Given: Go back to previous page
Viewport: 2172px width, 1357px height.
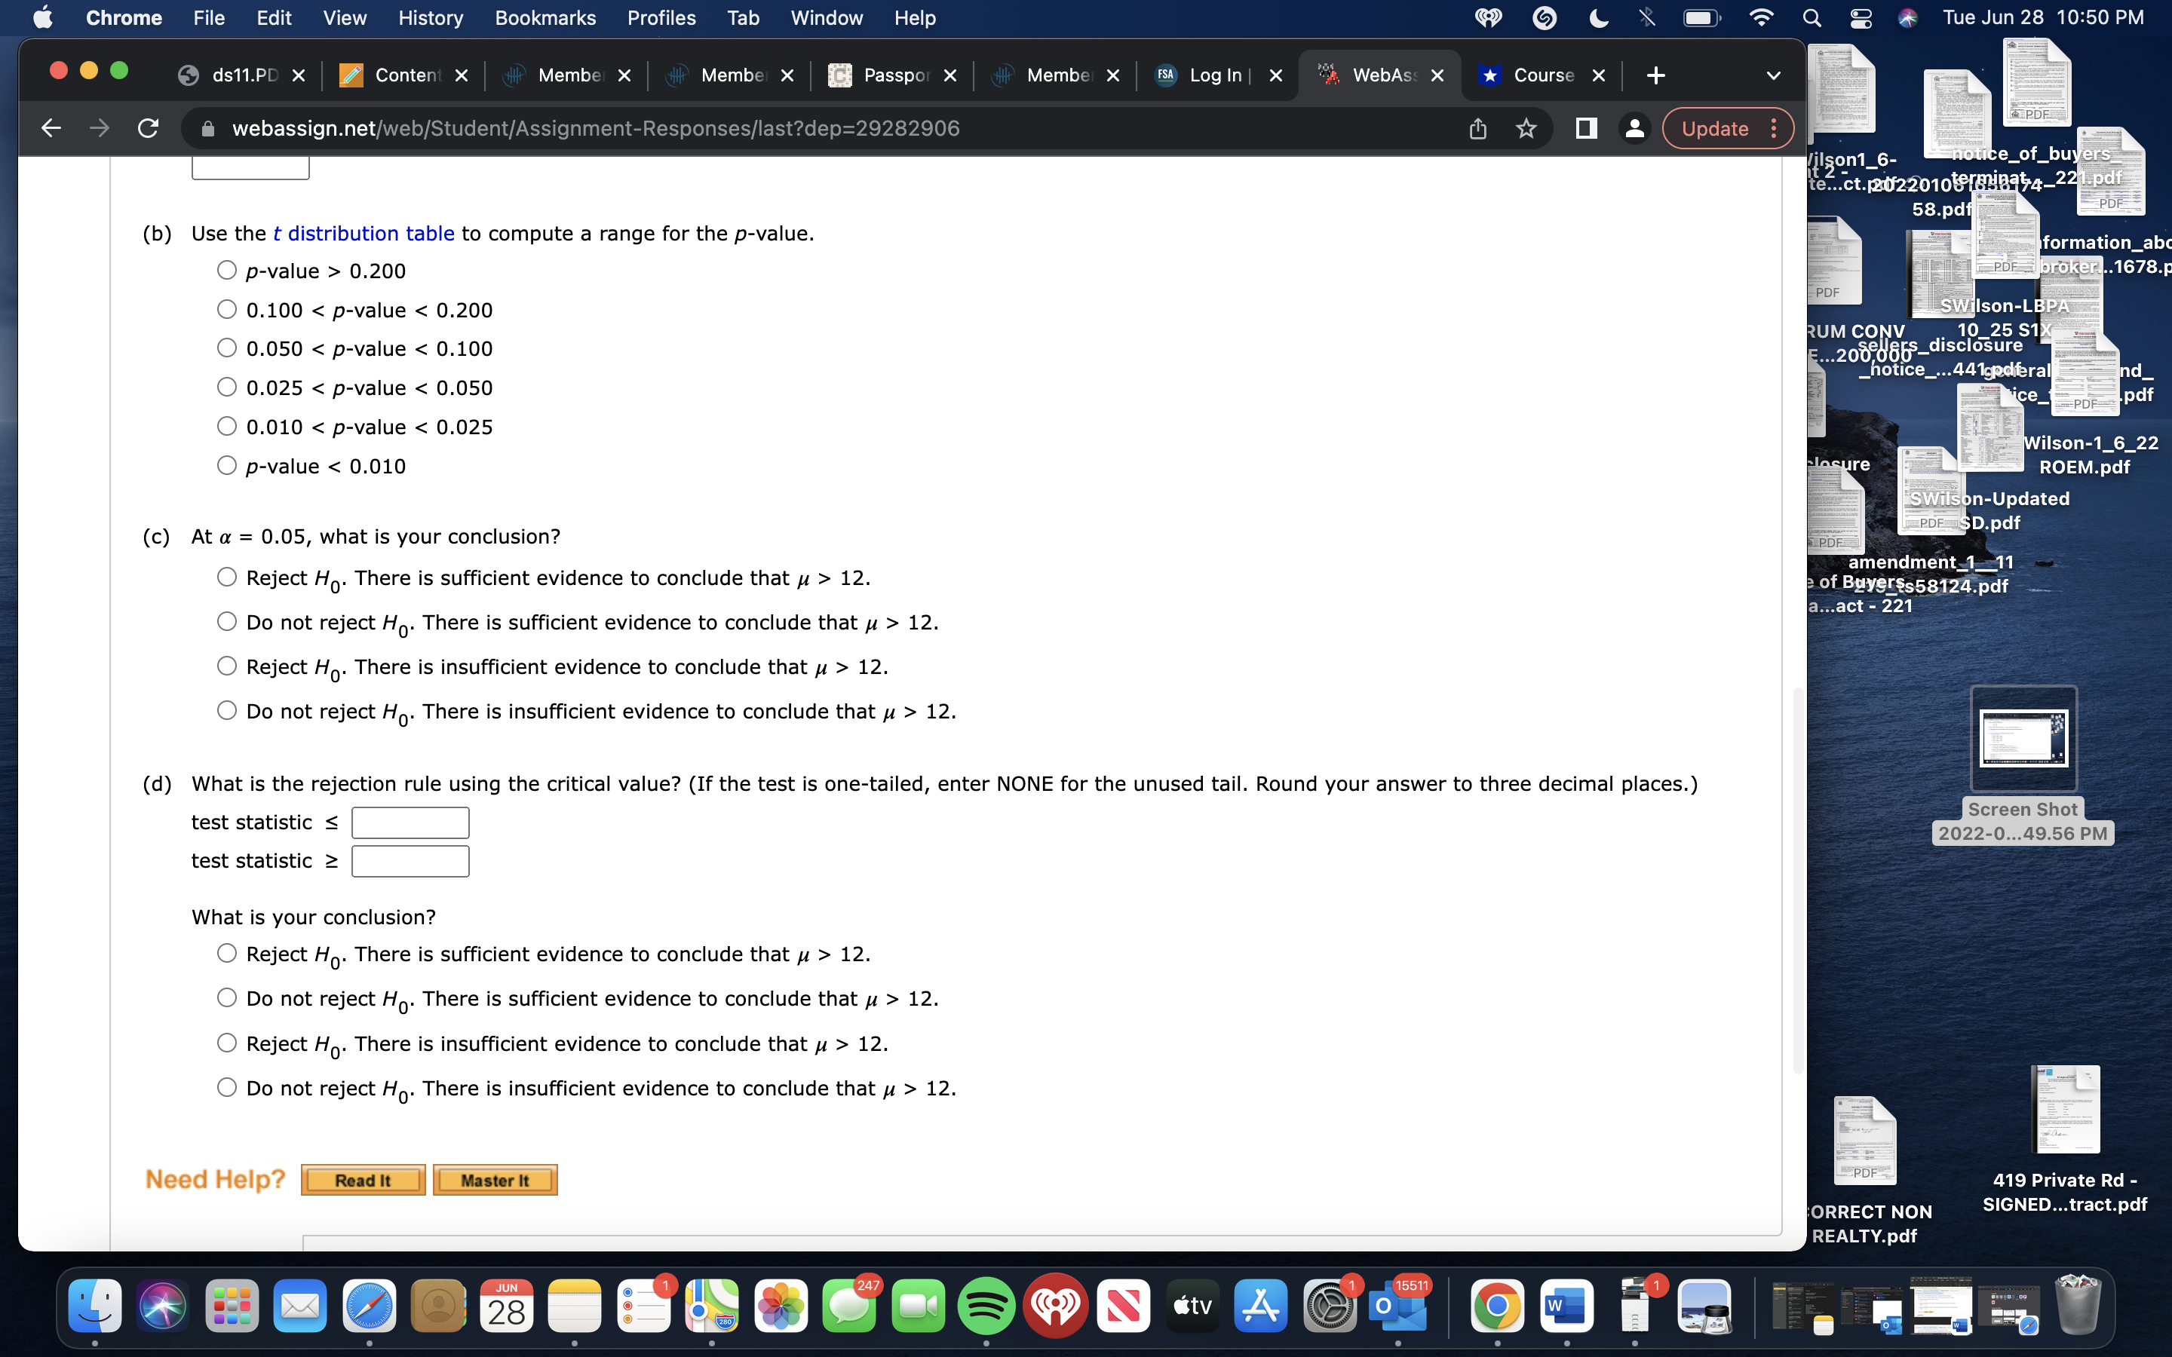Looking at the screenshot, I should coord(51,128).
